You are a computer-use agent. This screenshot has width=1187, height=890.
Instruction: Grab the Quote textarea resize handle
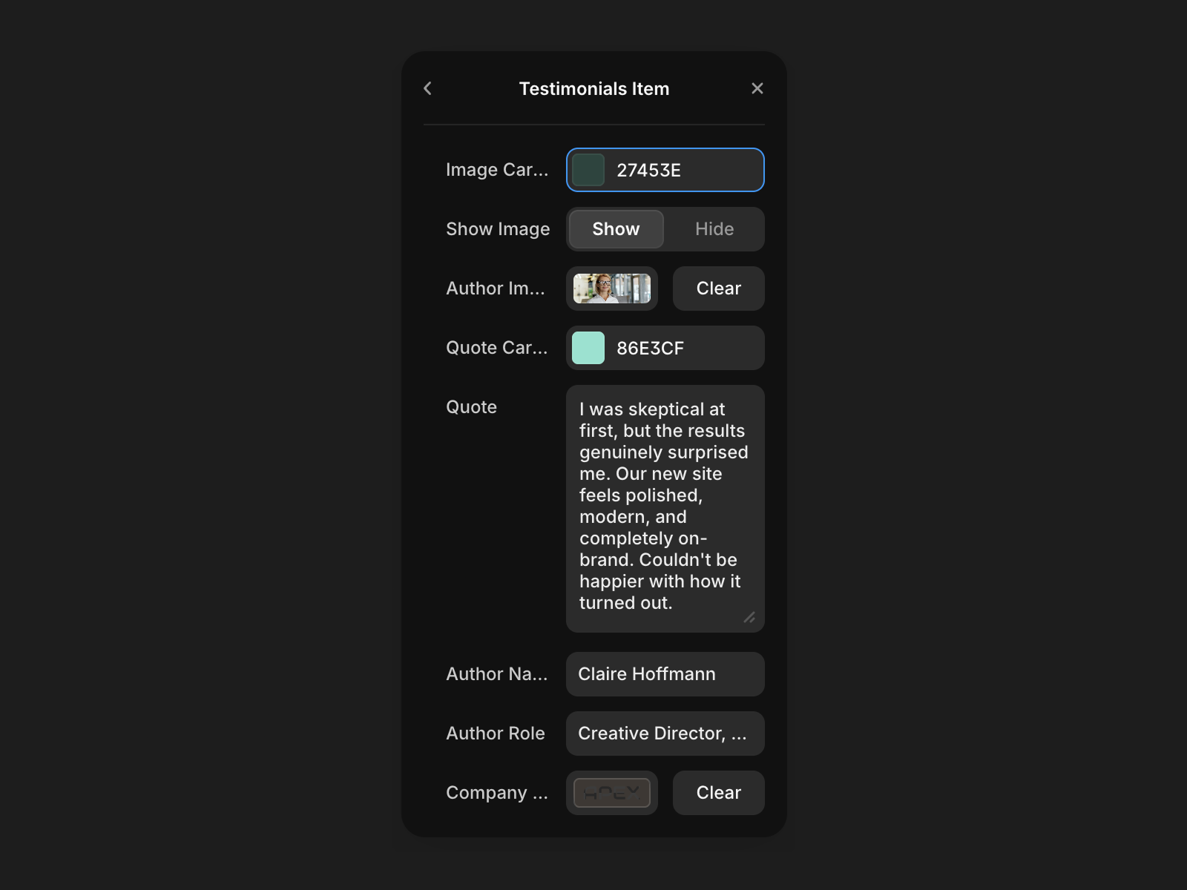(749, 617)
